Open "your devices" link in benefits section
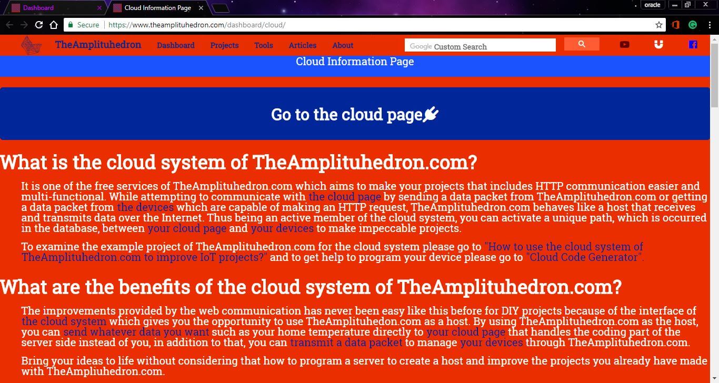This screenshot has height=383, width=719. 492,342
